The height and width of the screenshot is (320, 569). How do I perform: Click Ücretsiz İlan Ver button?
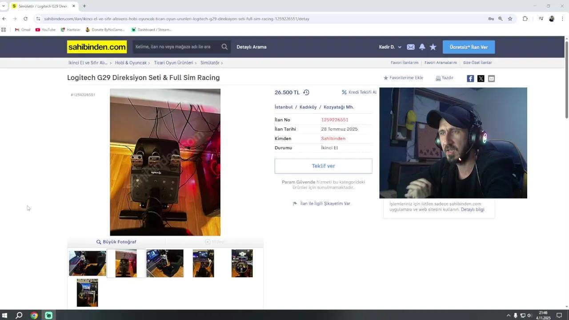point(469,47)
